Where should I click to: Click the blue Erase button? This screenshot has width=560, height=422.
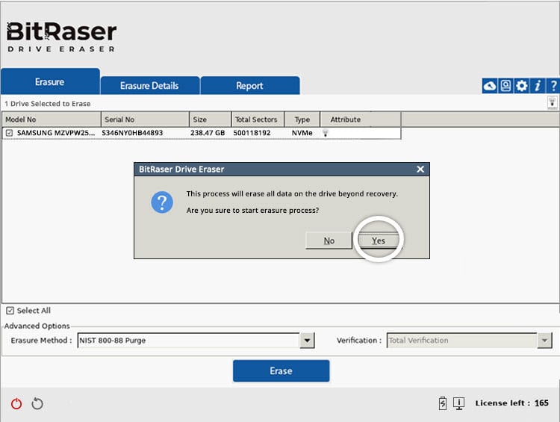[281, 371]
